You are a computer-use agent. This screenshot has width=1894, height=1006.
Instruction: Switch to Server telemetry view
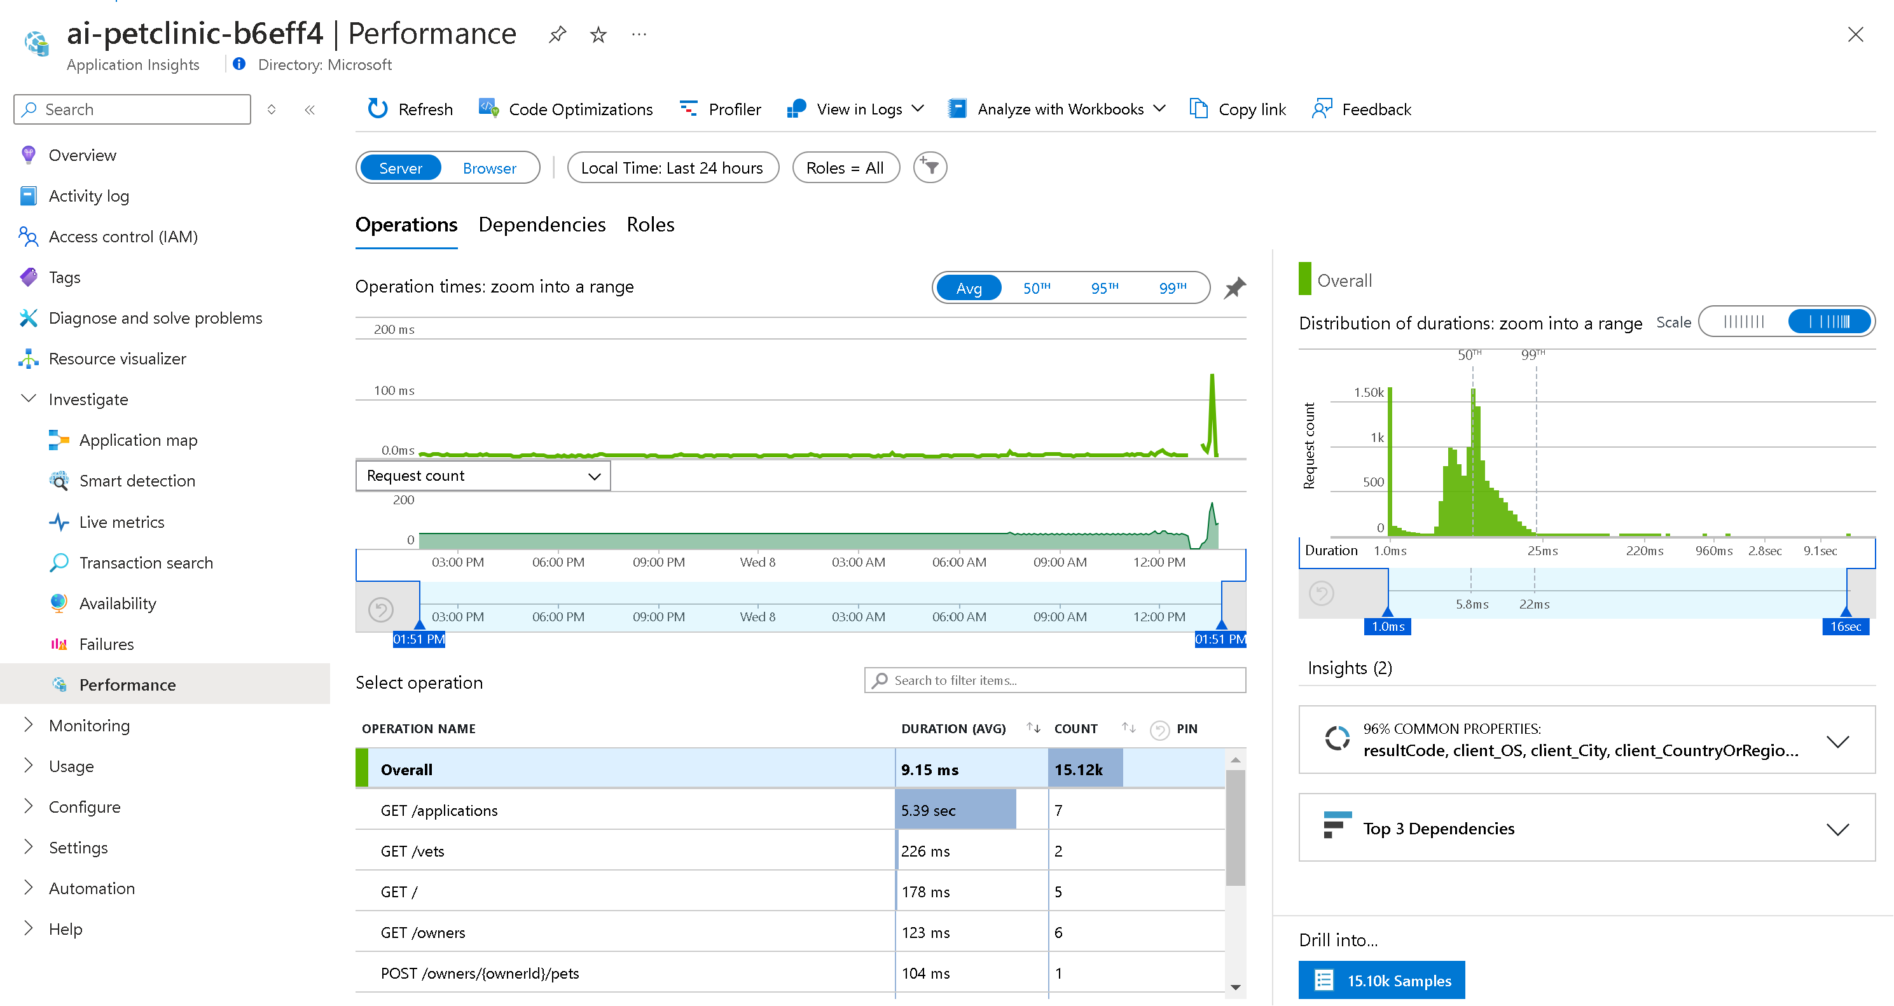pos(401,168)
